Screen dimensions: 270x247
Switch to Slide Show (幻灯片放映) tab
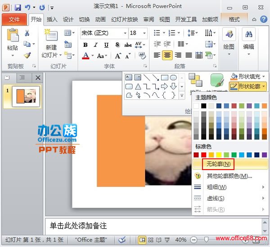coord(125,19)
